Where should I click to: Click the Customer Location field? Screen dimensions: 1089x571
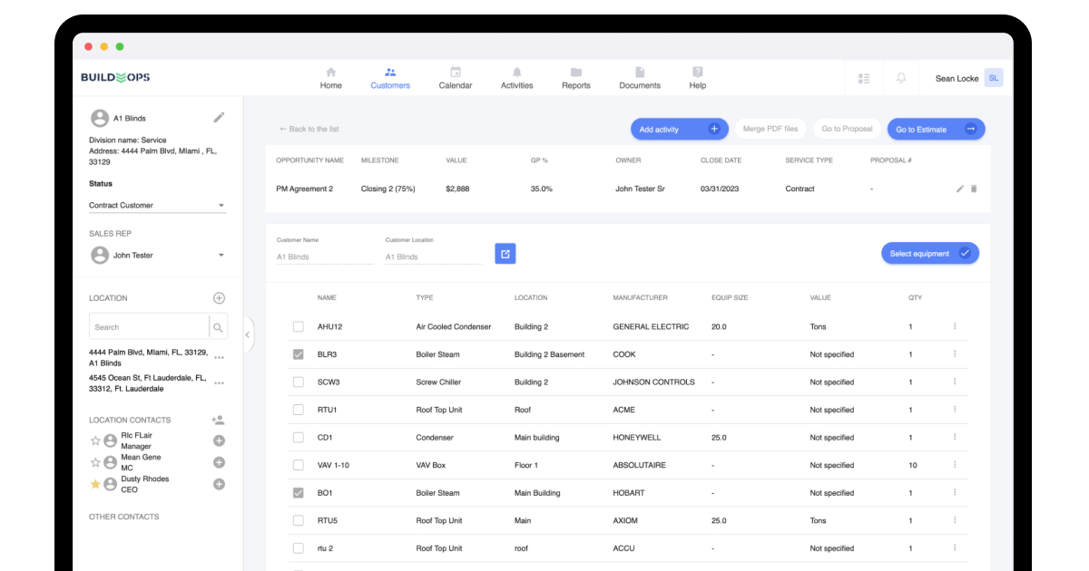point(434,256)
